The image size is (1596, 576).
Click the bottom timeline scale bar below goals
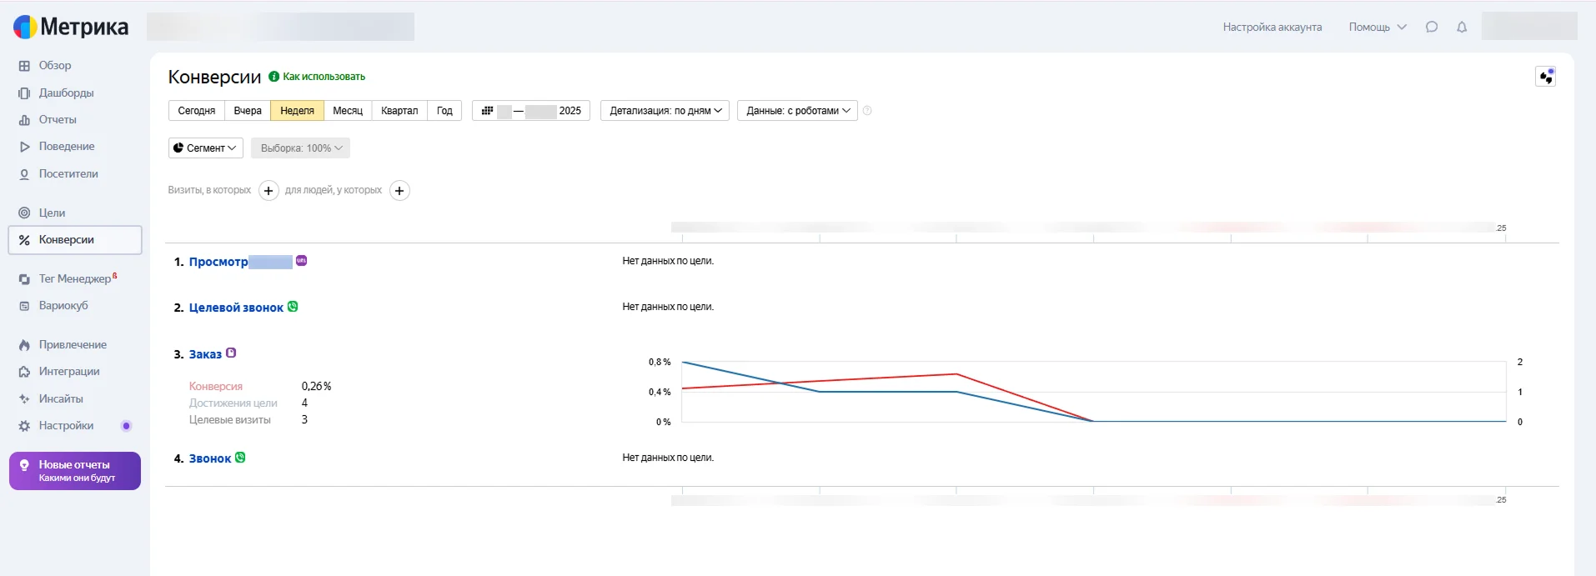tap(1088, 500)
